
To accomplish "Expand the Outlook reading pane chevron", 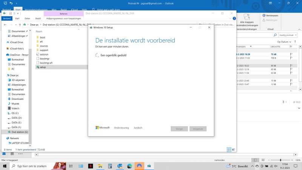I will click(x=299, y=108).
